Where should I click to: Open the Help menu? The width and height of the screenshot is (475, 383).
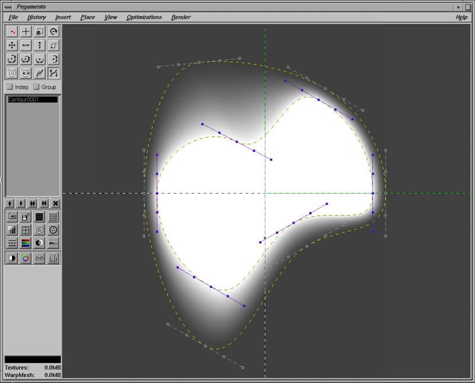[461, 17]
